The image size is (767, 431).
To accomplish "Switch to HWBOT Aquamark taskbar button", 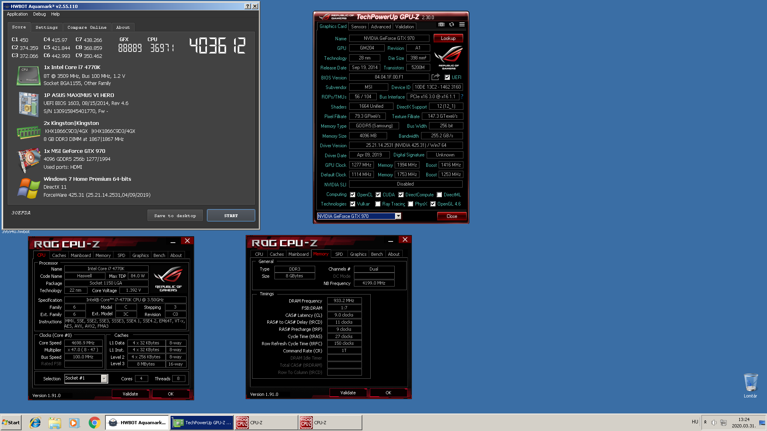I will (137, 423).
